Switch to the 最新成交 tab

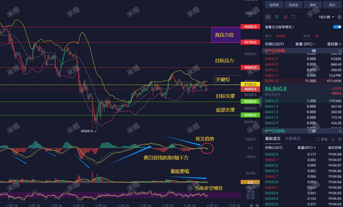coord(273,139)
